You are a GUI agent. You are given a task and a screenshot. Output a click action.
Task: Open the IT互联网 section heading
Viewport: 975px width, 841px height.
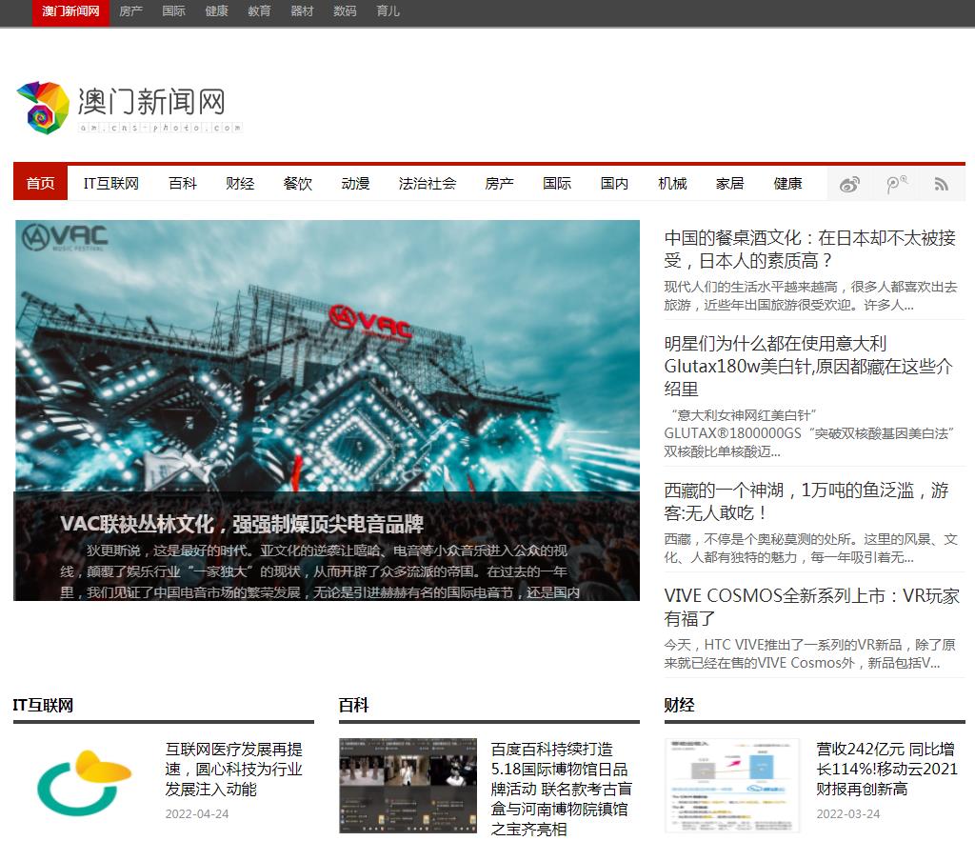click(x=43, y=705)
